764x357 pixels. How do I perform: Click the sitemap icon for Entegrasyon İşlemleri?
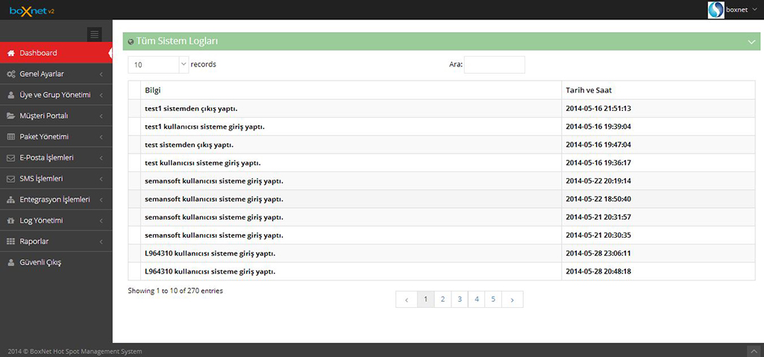(x=10, y=200)
